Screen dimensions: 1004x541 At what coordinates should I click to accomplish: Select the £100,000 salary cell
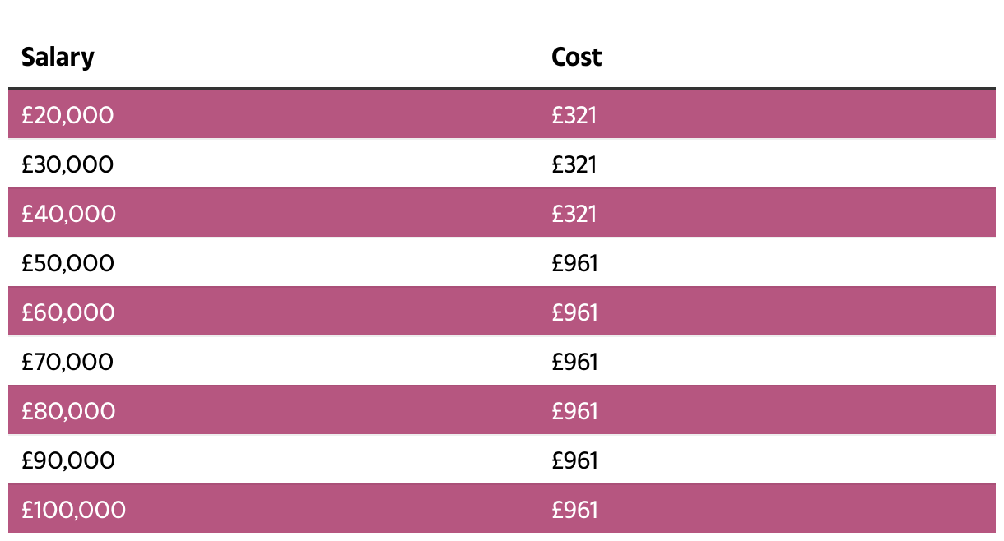tap(73, 510)
